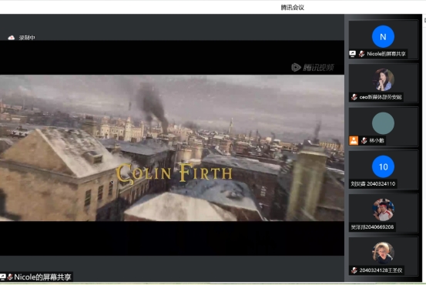Image resolution: width=426 pixels, height=285 pixels.
Task: Click the orange host badge beside 林小懿
Action: [x=354, y=140]
